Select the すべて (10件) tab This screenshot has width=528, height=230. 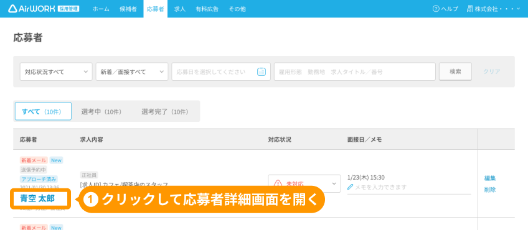coord(43,111)
